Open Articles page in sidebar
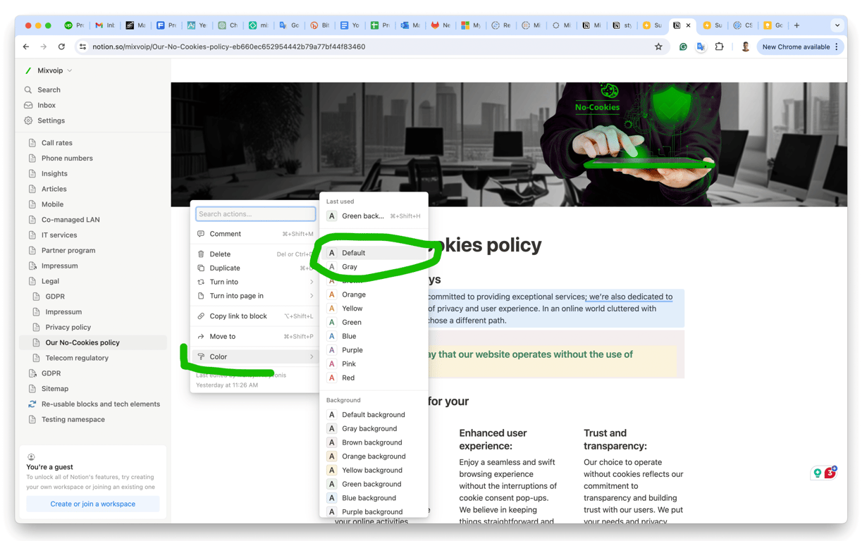The width and height of the screenshot is (867, 541). (54, 189)
